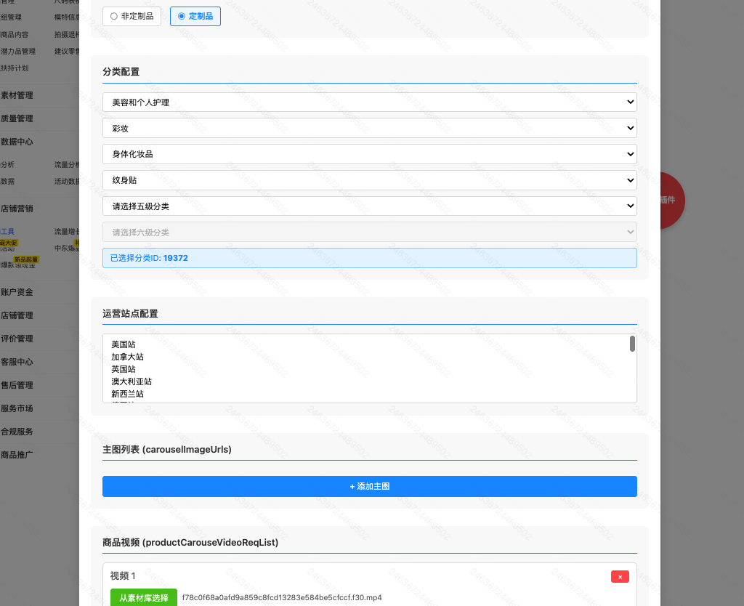
Task: Click the green 从素材库选择 button
Action: [143, 597]
